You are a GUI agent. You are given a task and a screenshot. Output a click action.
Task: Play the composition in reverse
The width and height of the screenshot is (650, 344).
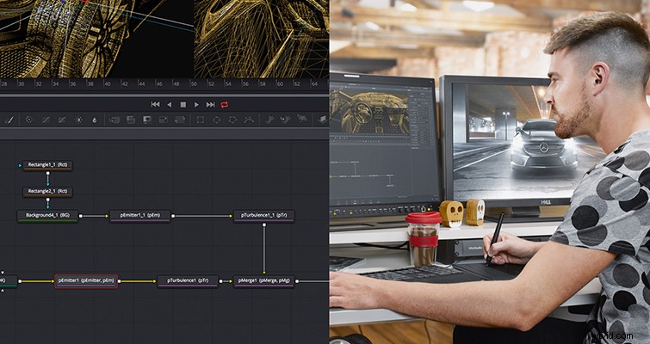pyautogui.click(x=169, y=105)
